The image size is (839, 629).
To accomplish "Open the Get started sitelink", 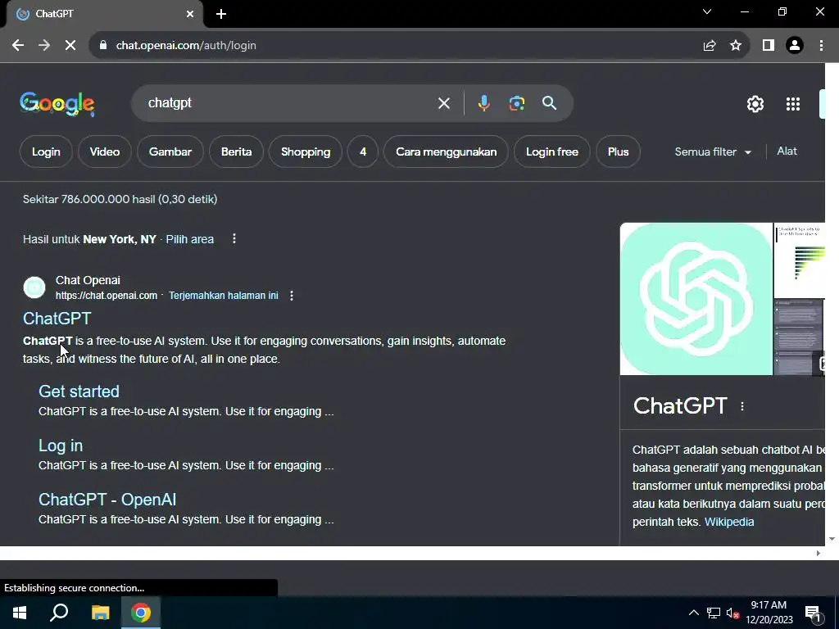I will [79, 391].
